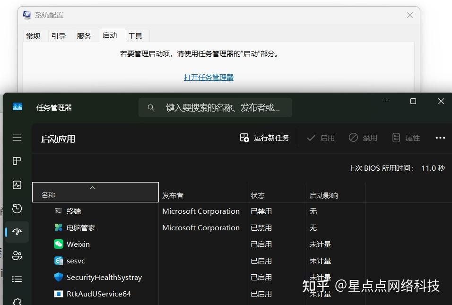Open Services page icon at sidebar bottom
This screenshot has height=305, width=452.
click(x=17, y=301)
